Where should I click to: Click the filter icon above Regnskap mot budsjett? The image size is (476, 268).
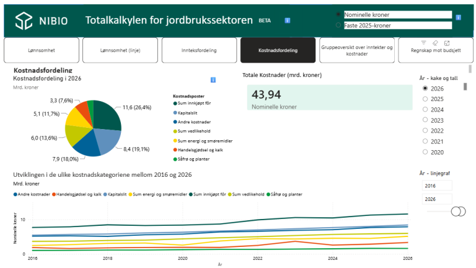pyautogui.click(x=424, y=43)
